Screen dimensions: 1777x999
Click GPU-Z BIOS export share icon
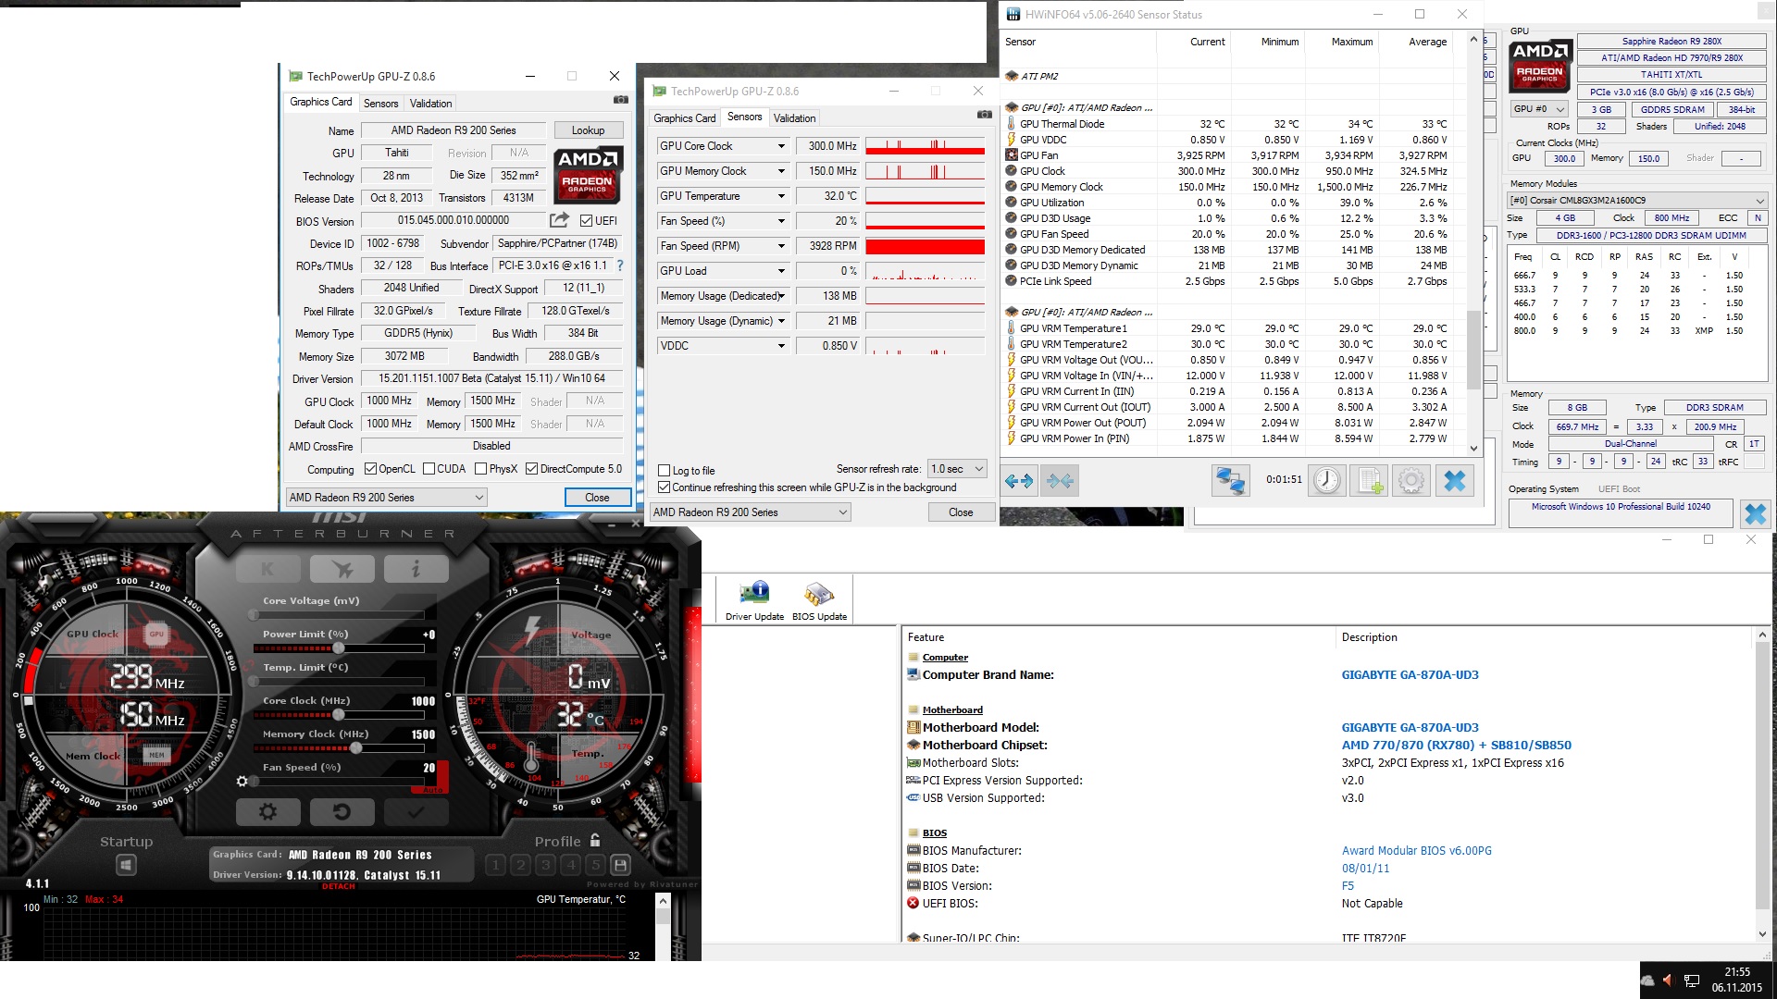559,220
